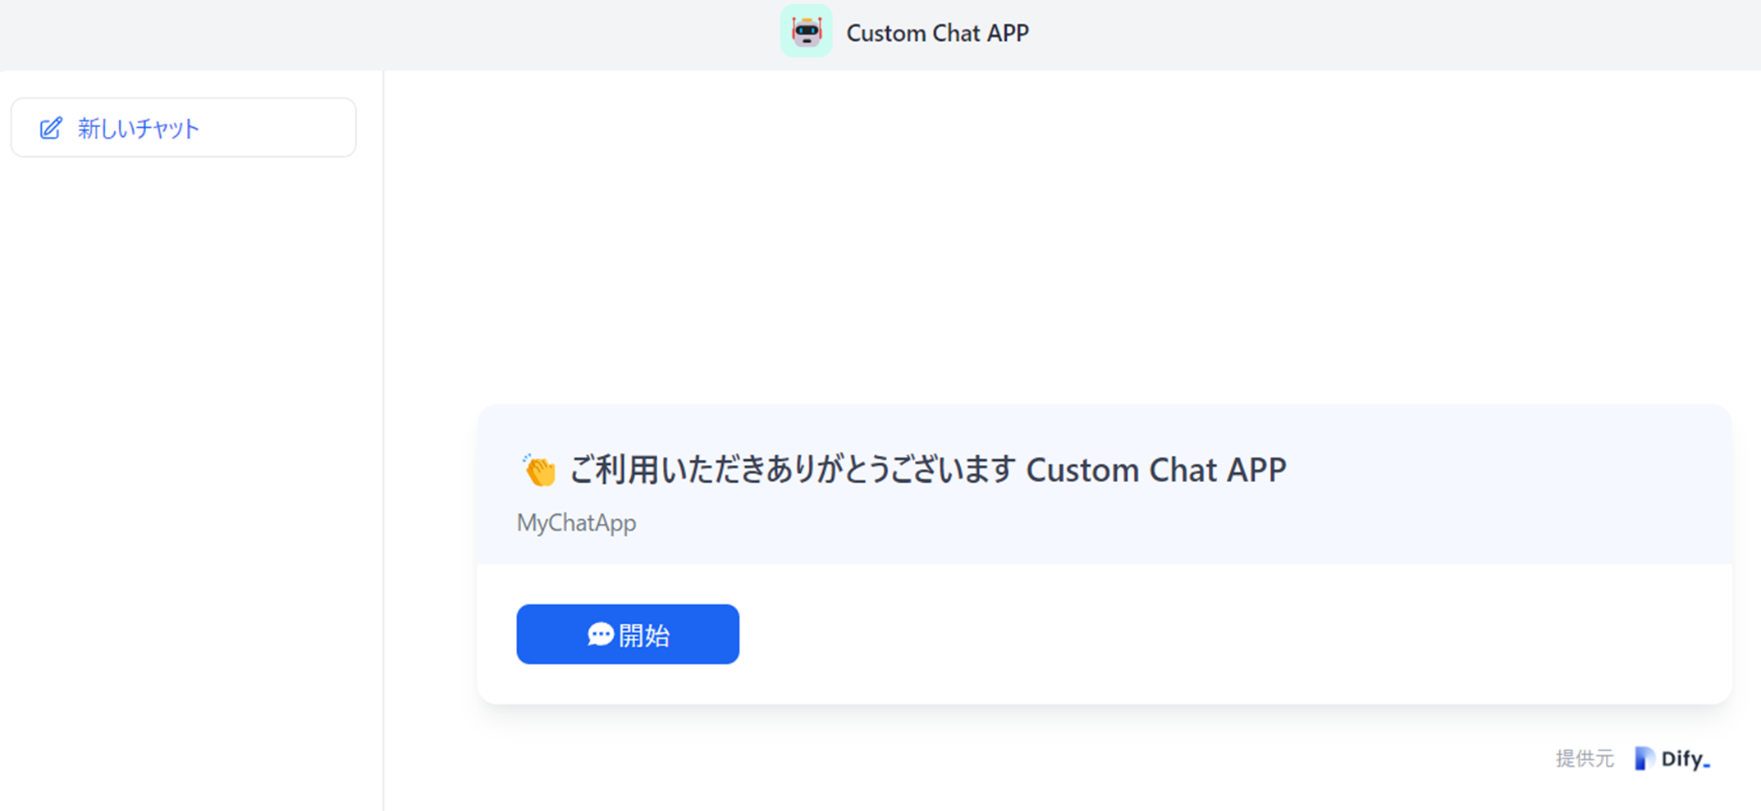Click the ご利用いただきありがとうございます welcome heading
The width and height of the screenshot is (1761, 811).
point(793,470)
